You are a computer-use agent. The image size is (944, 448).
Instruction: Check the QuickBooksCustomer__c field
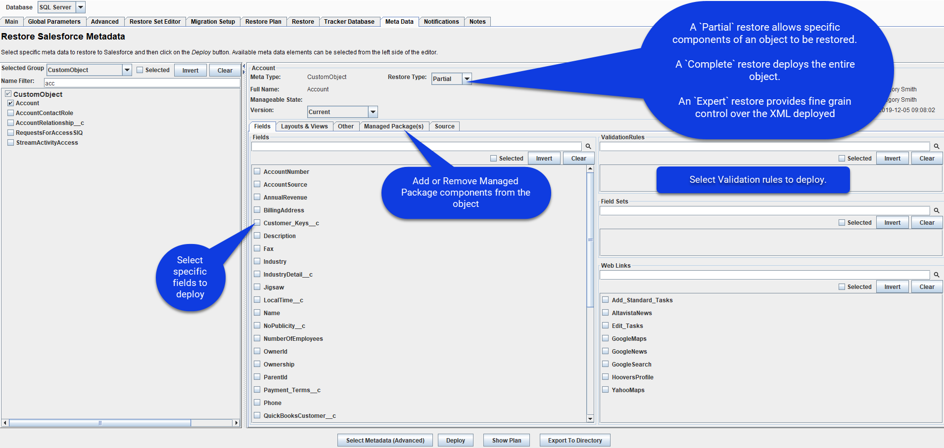click(257, 415)
